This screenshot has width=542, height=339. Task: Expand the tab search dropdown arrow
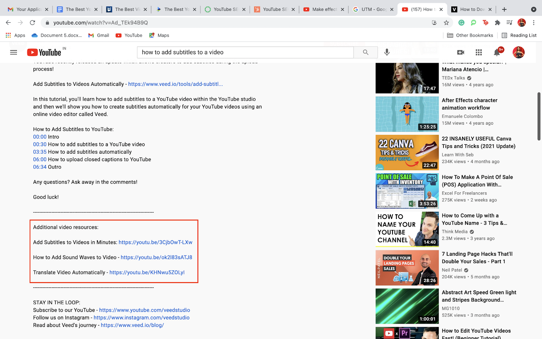point(534,9)
